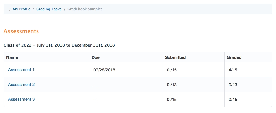Click the Graded column header
The width and height of the screenshot is (276, 113).
coord(234,57)
